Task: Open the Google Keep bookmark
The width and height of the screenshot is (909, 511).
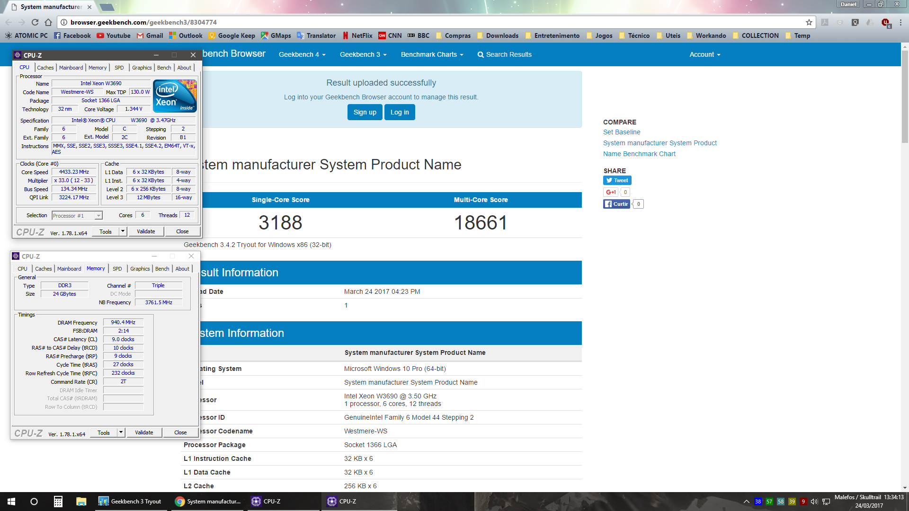Action: coord(232,35)
